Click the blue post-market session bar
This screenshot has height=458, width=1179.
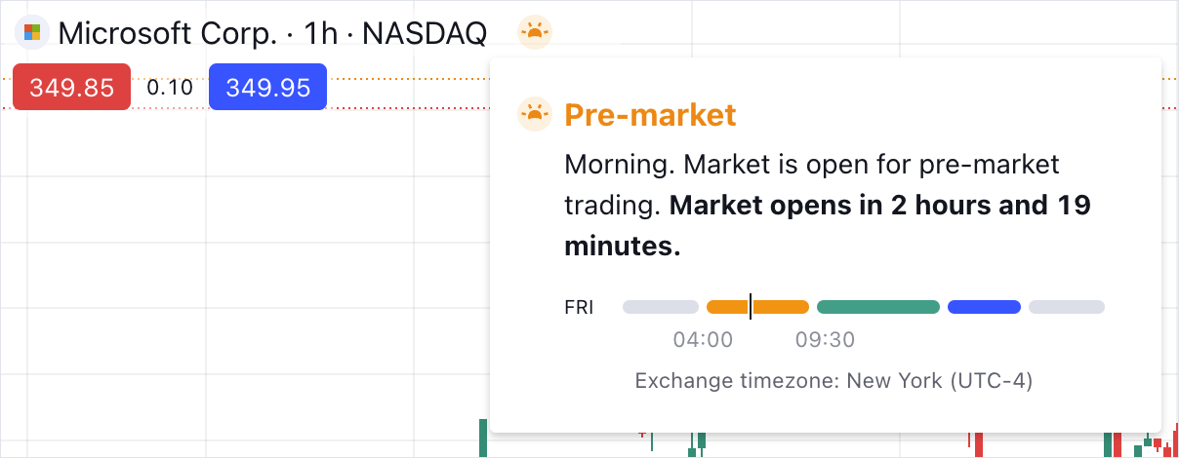tap(984, 307)
